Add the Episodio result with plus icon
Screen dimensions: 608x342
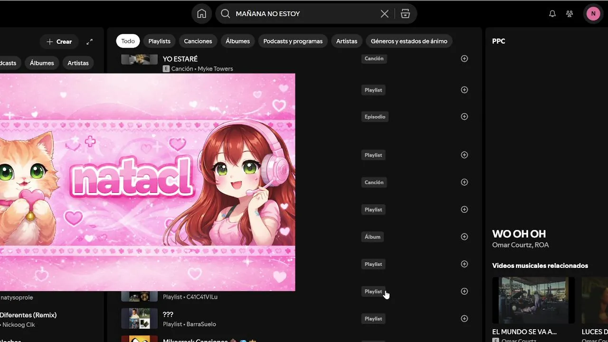tap(465, 116)
